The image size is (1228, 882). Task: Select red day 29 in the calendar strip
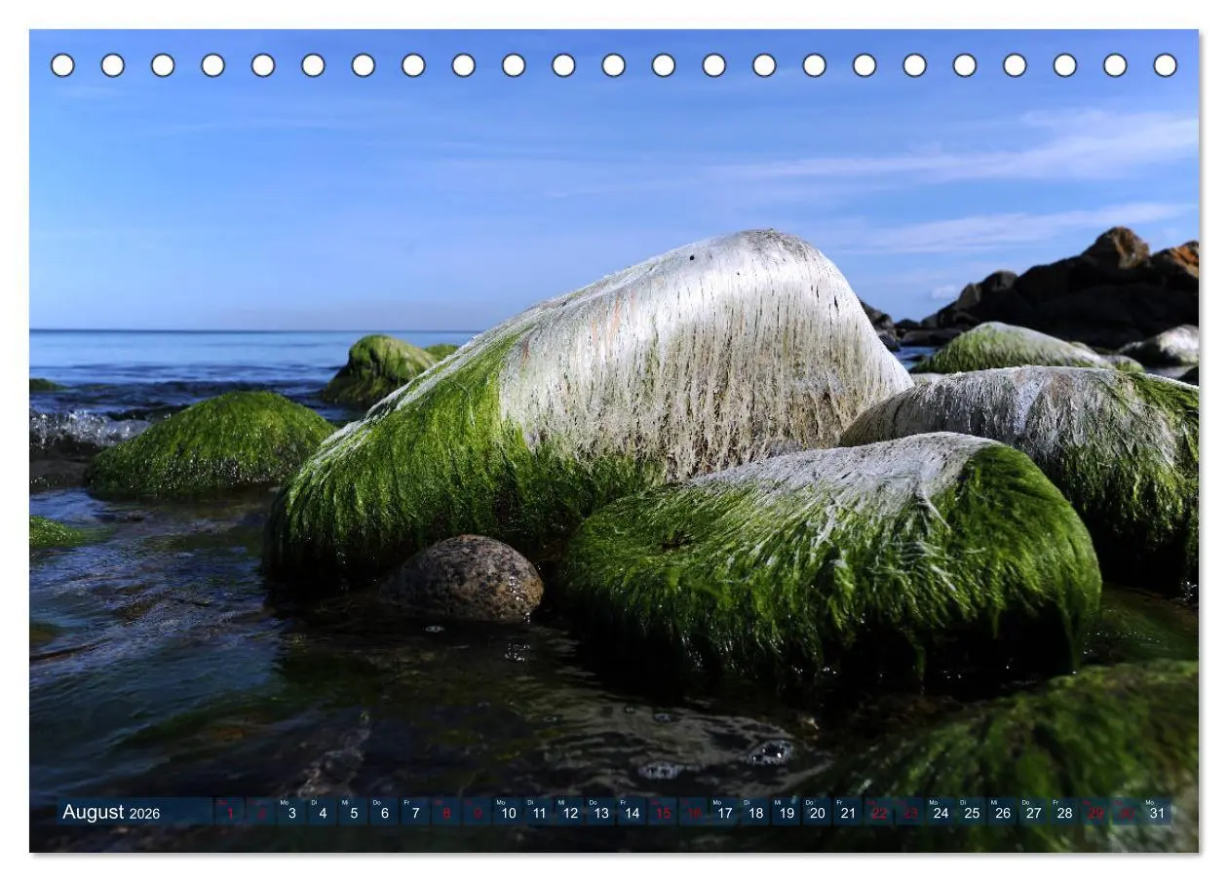tap(1096, 812)
